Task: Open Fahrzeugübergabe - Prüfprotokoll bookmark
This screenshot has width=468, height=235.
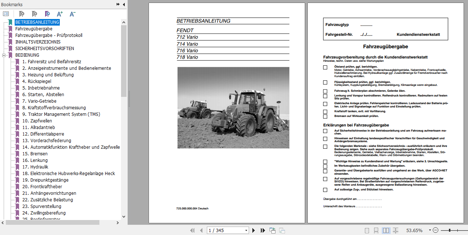Action: point(49,35)
